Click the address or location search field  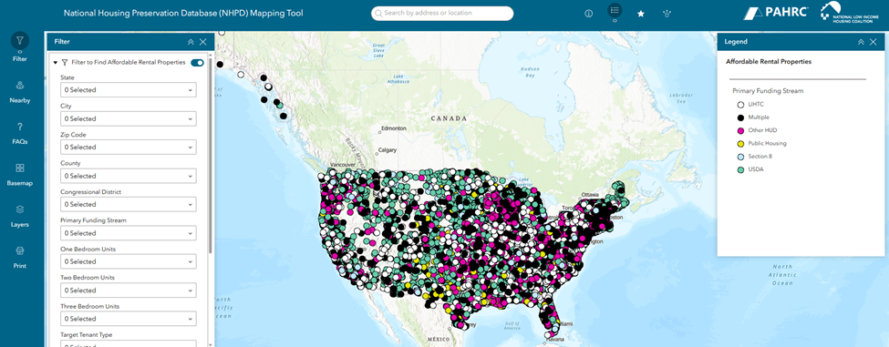point(442,13)
